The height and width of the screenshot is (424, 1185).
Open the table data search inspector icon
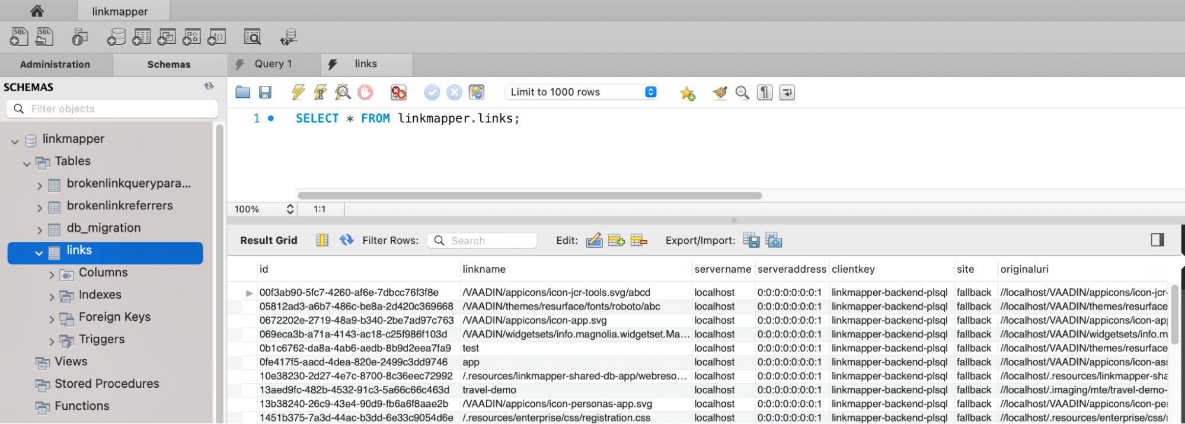[253, 37]
